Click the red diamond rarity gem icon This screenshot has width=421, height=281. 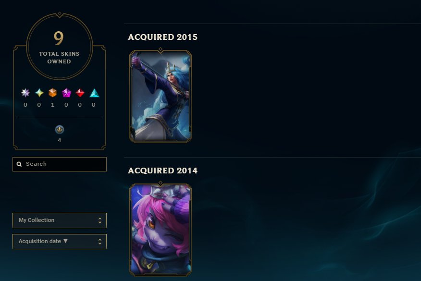[x=80, y=93]
